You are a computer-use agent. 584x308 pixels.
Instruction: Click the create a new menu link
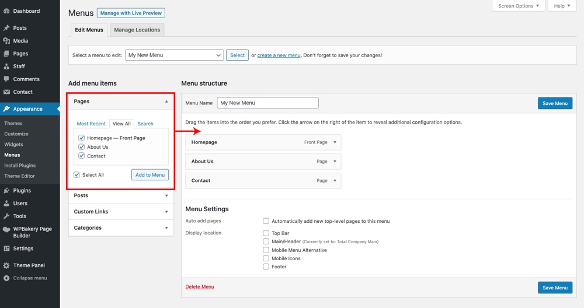point(279,55)
